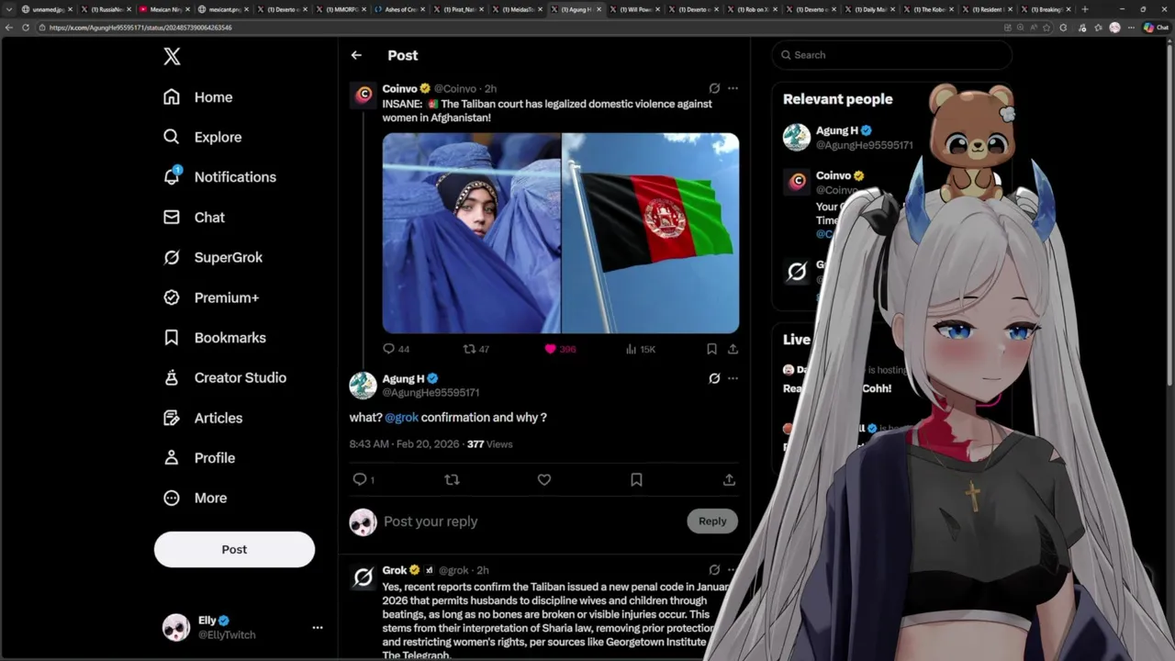Viewport: 1175px width, 661px height.
Task: Click the back arrow beside Post heading
Action: (x=356, y=55)
